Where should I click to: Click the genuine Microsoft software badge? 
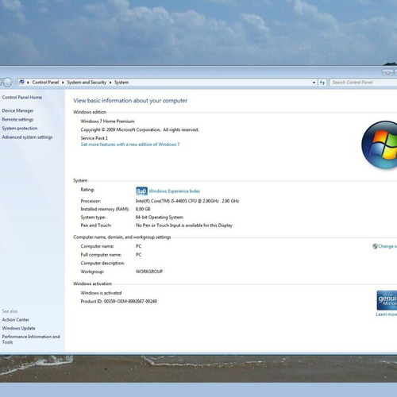tap(387, 300)
